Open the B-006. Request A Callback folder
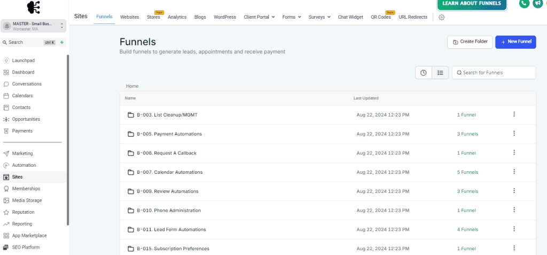 click(167, 153)
